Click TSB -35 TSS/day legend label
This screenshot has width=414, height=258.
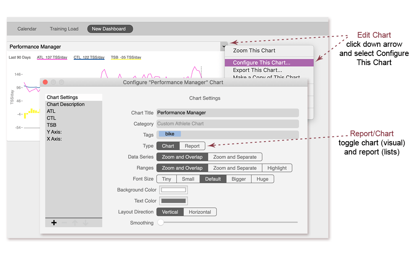[x=126, y=57]
